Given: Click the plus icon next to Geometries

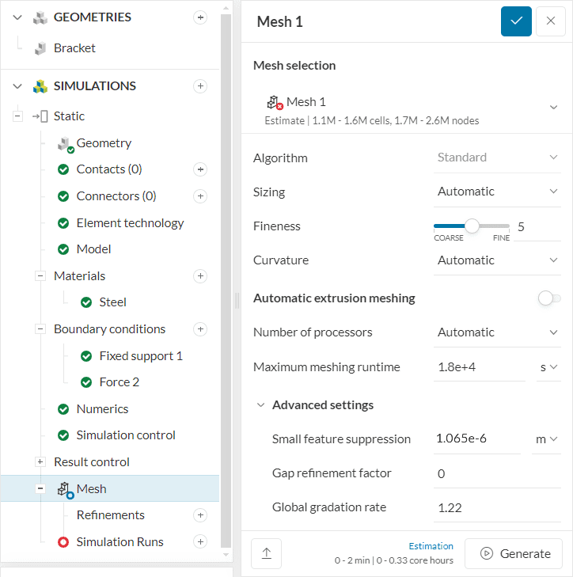Looking at the screenshot, I should point(200,17).
